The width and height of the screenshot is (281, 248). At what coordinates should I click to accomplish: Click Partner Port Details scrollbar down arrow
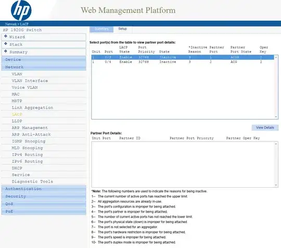(x=276, y=185)
